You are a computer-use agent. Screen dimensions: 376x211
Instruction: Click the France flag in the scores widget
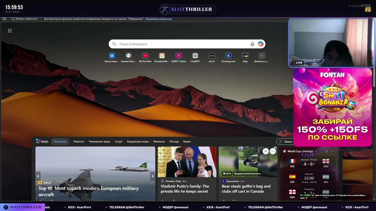click(x=292, y=161)
